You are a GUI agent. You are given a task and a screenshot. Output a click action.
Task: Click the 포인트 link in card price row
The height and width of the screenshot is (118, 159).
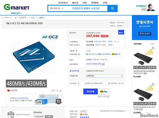click(110, 45)
